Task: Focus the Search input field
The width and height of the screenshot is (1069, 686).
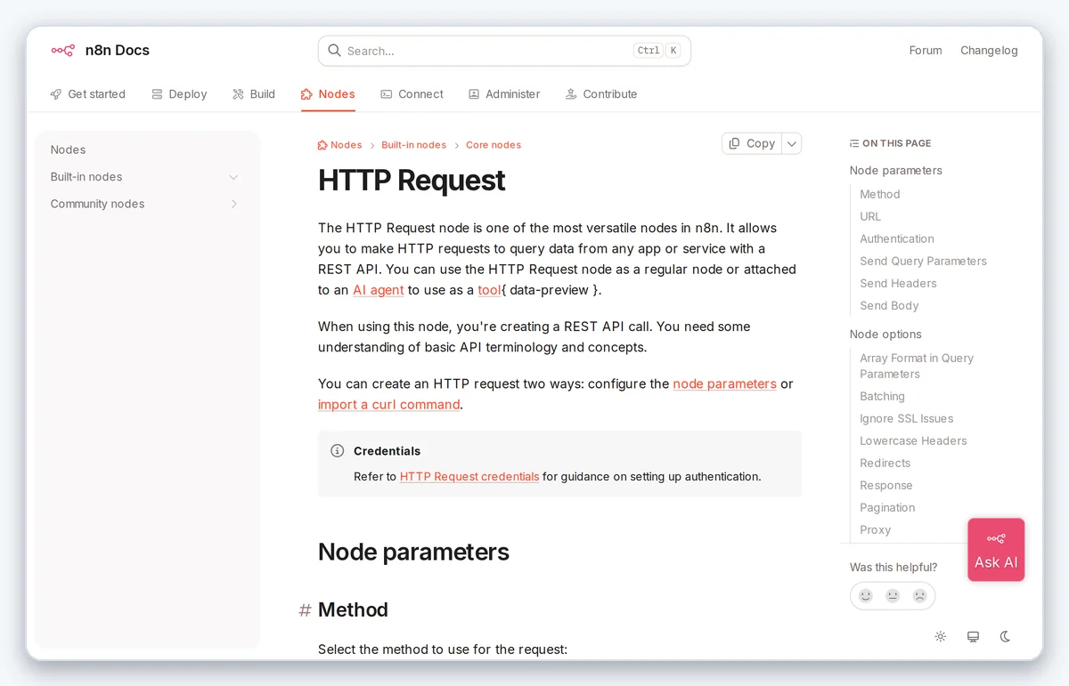Action: click(x=504, y=51)
